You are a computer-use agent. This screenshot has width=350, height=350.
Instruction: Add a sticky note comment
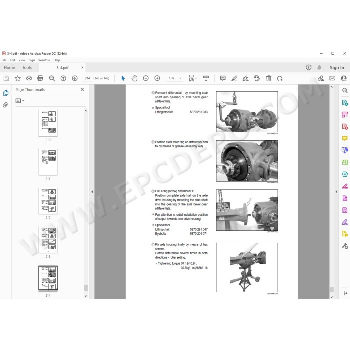click(x=223, y=78)
